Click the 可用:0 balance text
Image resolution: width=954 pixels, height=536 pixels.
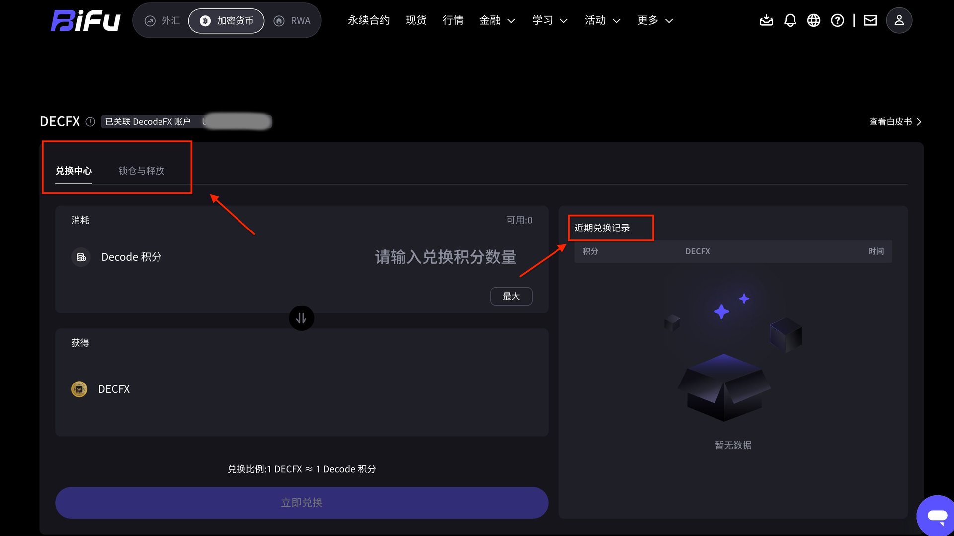(x=519, y=220)
